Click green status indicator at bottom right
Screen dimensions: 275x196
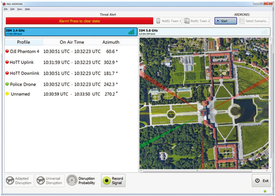point(265,191)
